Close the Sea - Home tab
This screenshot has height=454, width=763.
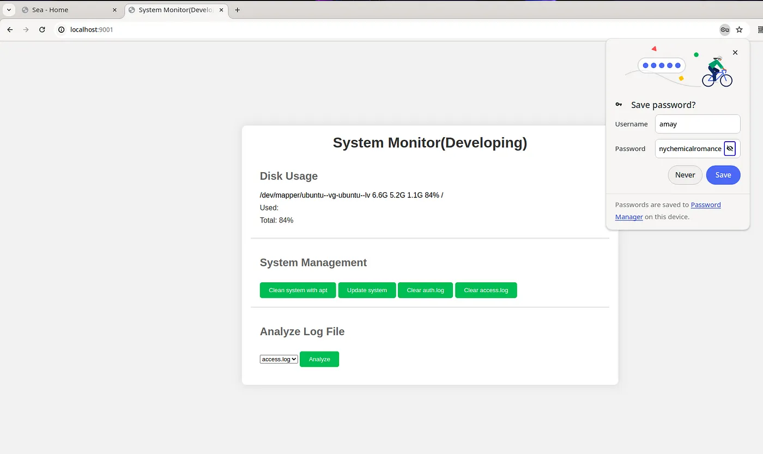point(114,10)
